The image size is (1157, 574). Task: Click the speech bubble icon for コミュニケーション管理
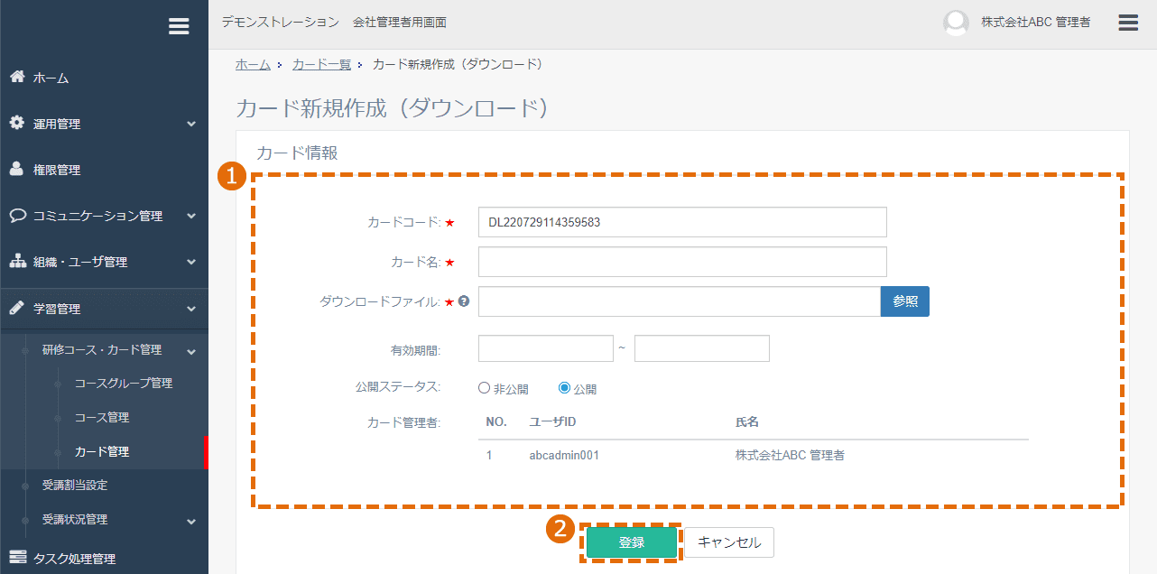17,215
